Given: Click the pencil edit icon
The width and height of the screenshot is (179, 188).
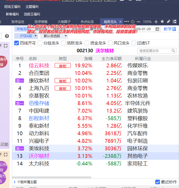Looking at the screenshot, I should 169,22.
